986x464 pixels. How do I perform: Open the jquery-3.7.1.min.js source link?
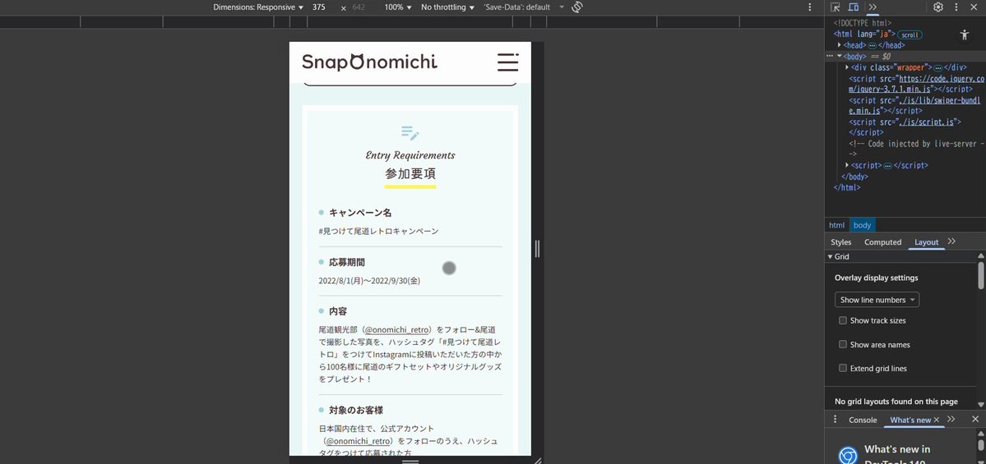[x=915, y=84]
